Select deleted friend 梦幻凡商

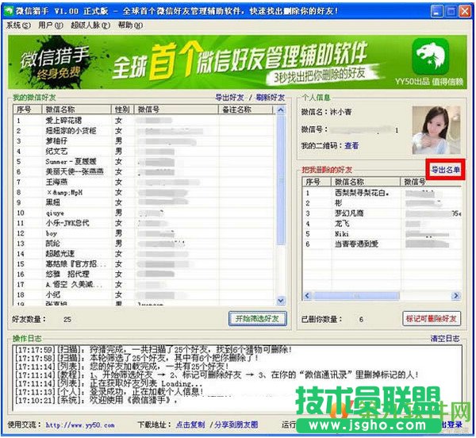click(382, 213)
